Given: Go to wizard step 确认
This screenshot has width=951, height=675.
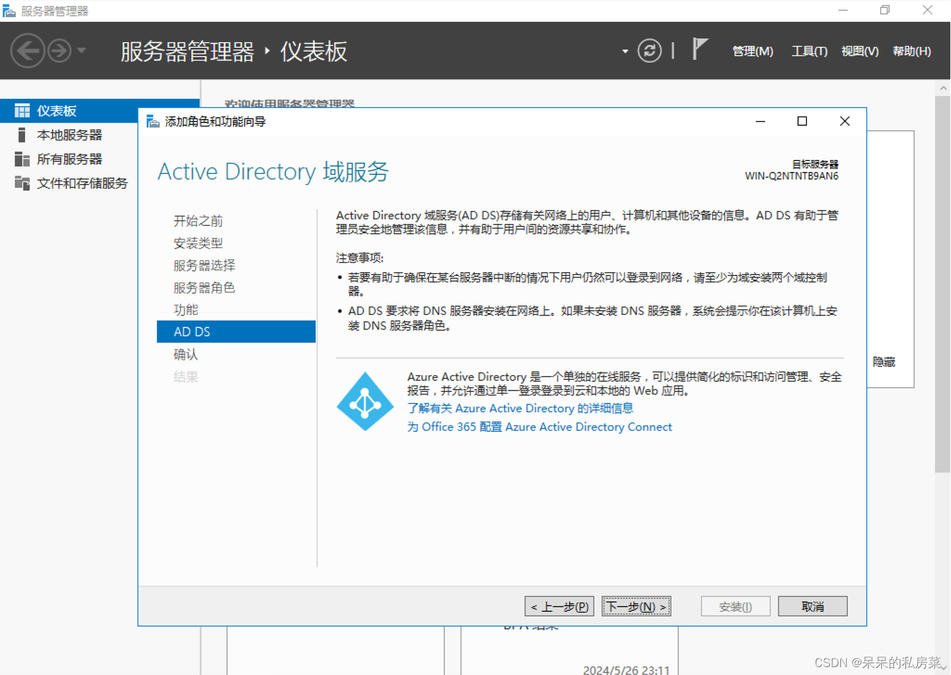Looking at the screenshot, I should click(x=186, y=355).
